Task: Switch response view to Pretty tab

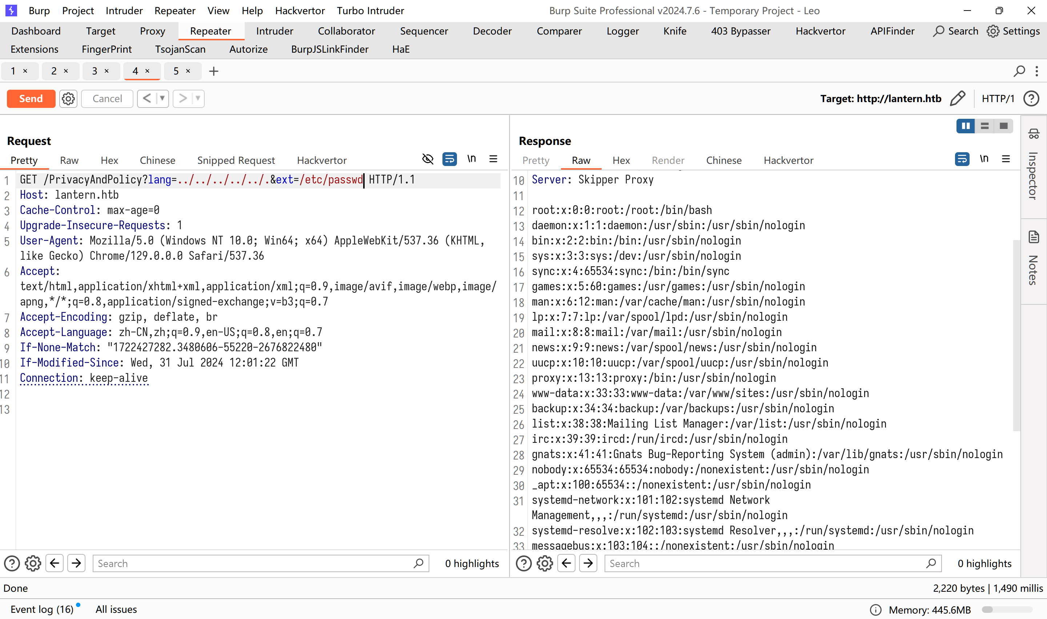Action: click(536, 161)
